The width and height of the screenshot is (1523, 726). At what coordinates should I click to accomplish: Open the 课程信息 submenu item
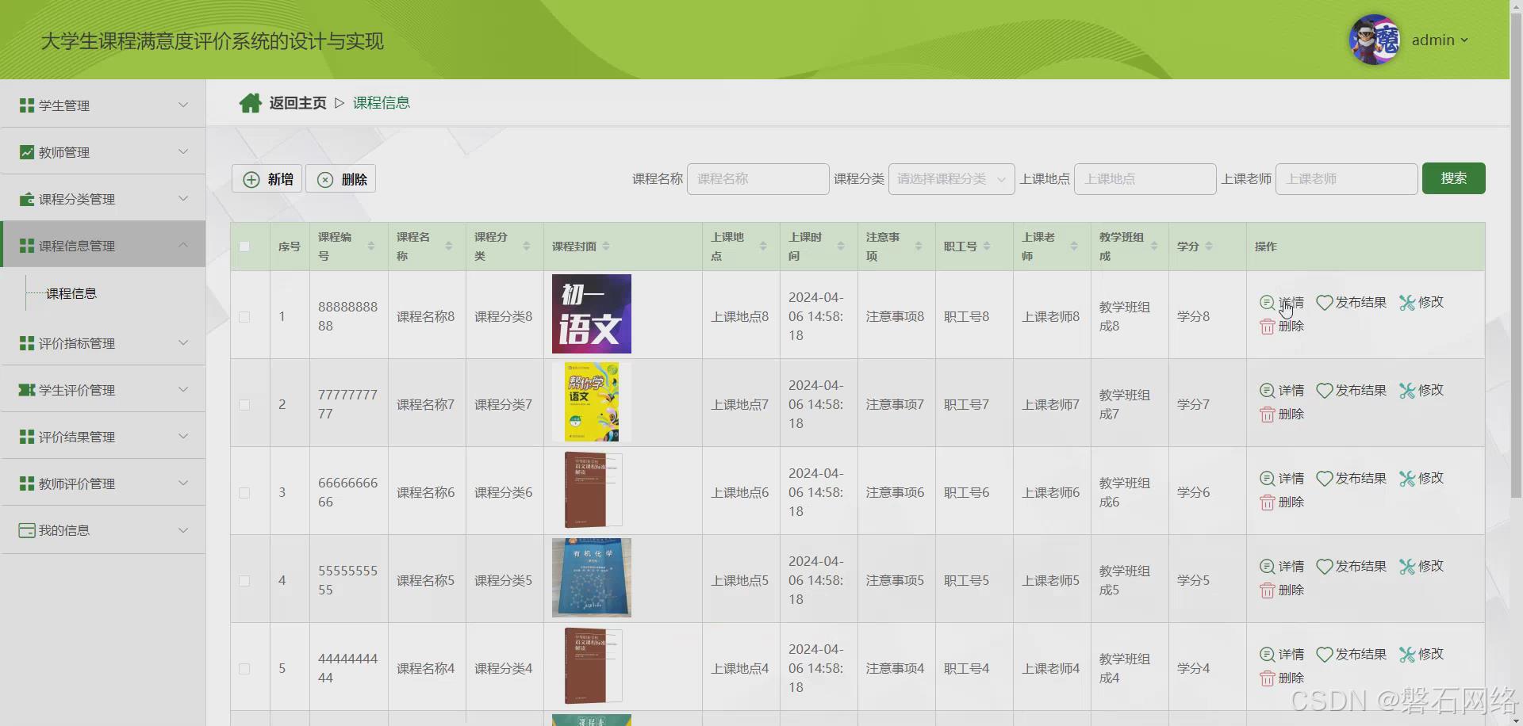pyautogui.click(x=71, y=293)
